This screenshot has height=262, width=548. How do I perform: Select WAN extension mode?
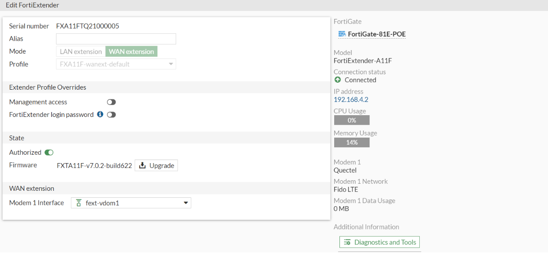point(131,51)
